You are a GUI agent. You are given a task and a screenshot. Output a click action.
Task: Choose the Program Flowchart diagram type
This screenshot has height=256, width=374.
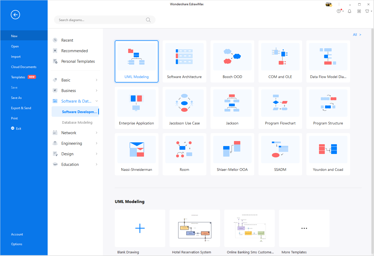(x=280, y=108)
